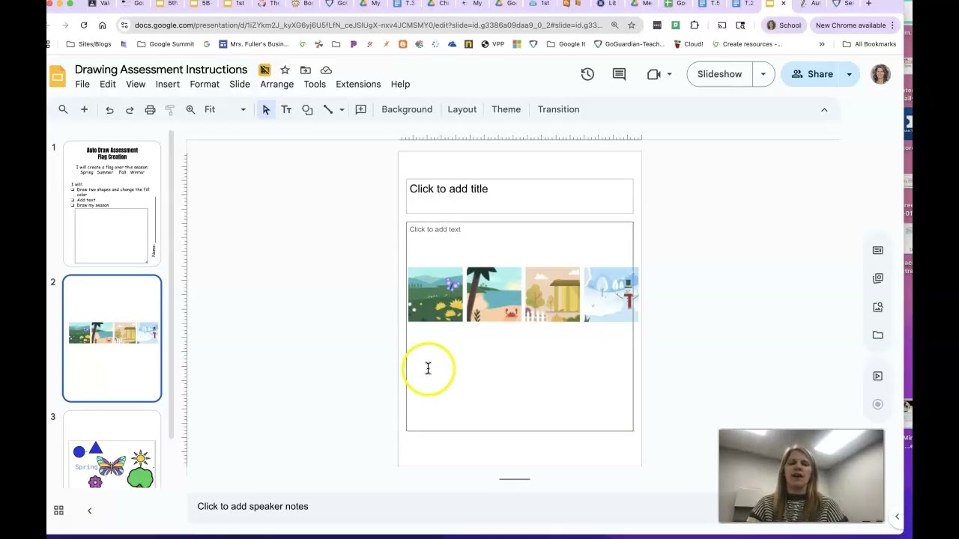The height and width of the screenshot is (539, 959).
Task: Move the document to a folder
Action: [305, 70]
